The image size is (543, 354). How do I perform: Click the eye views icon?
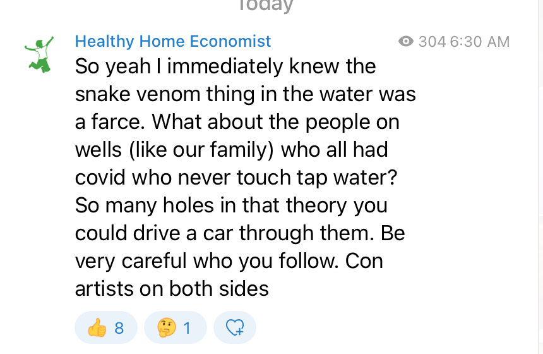coord(406,42)
